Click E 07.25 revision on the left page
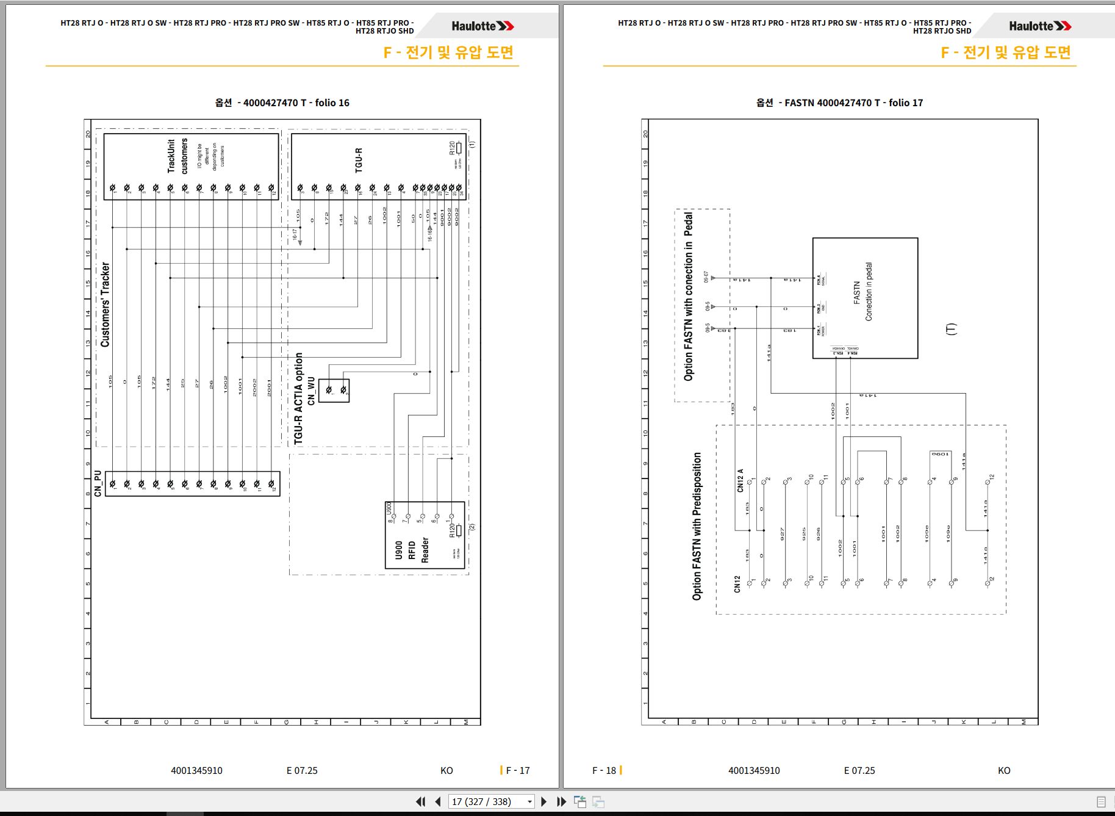1115x816 pixels. click(x=302, y=770)
